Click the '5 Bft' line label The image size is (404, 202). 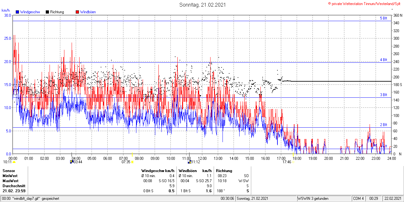pyautogui.click(x=383, y=18)
